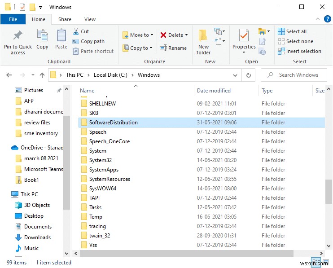Click the horizontal scrollbar in file list
This screenshot has height=268, width=333.
pos(186,253)
